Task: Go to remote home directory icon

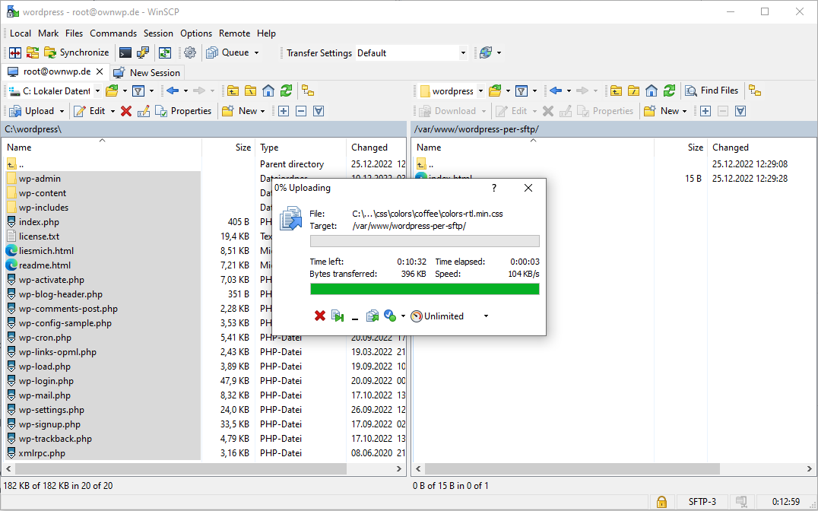Action: tap(651, 90)
